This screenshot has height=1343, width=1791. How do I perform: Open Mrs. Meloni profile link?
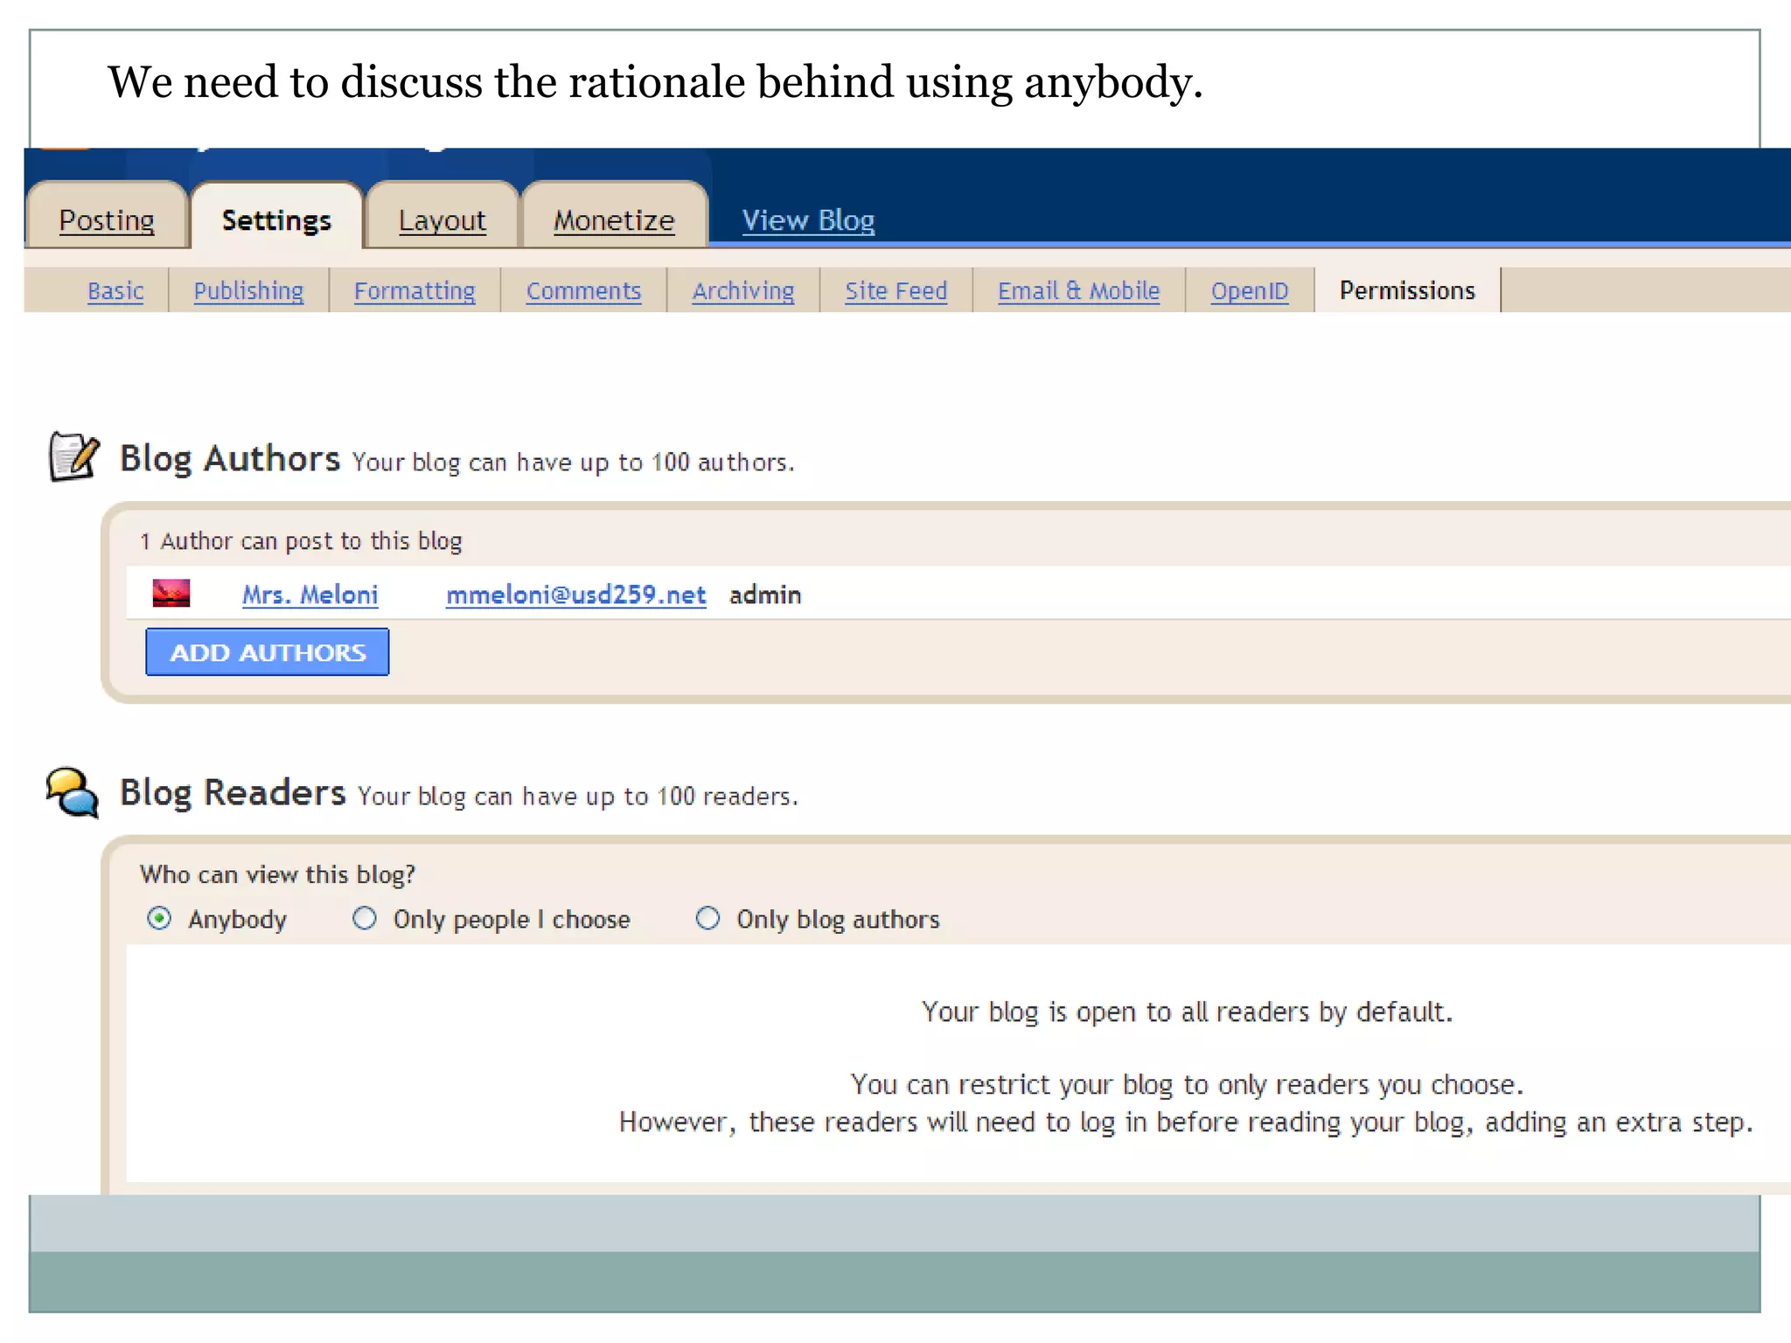pos(310,595)
